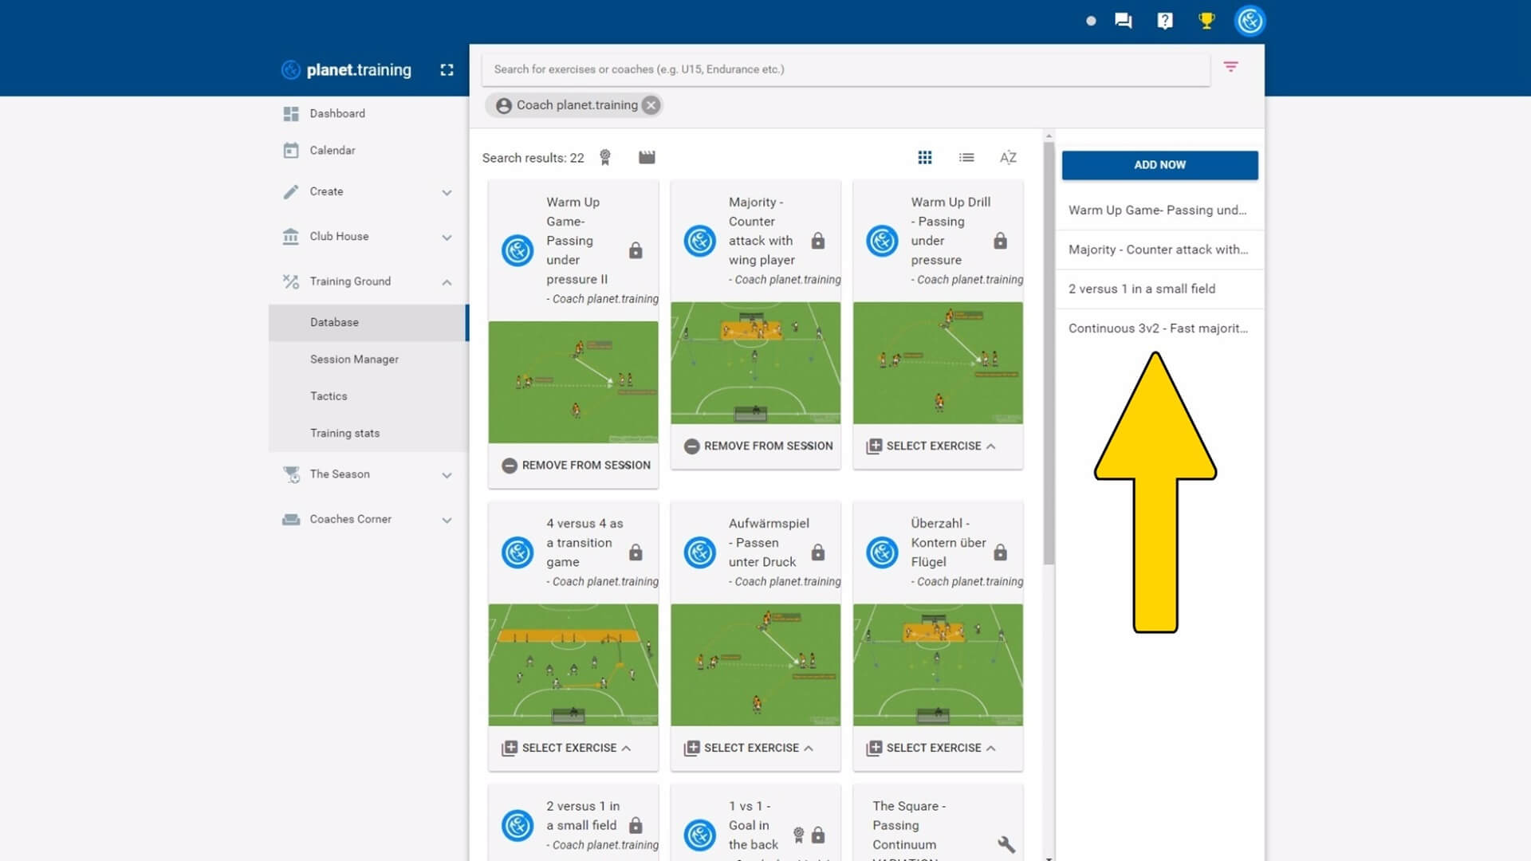Select the 4 versus 4 transition exercise

coord(567,748)
